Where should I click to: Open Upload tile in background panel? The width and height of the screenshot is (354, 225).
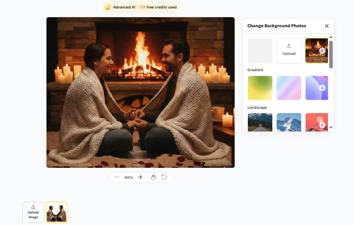289,51
